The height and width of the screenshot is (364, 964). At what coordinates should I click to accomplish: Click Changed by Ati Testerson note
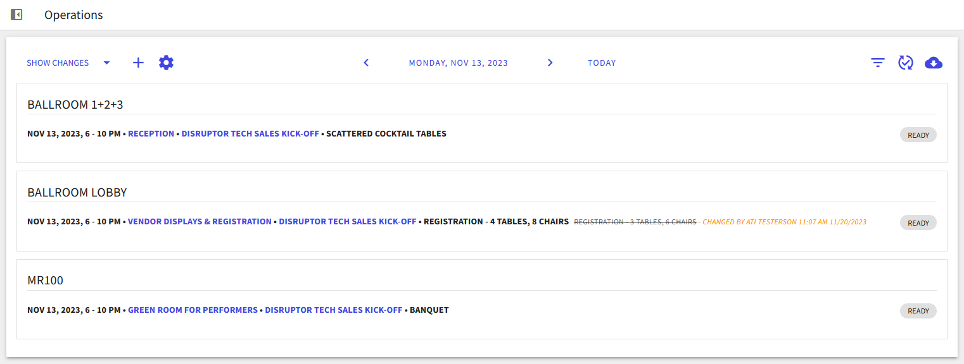pyautogui.click(x=785, y=222)
